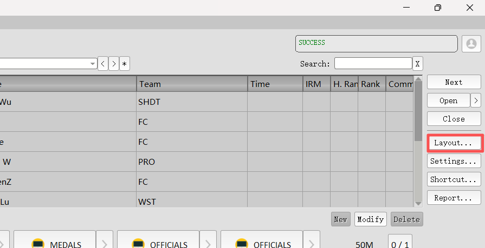The width and height of the screenshot is (485, 248).
Task: Click the MEDALS monitor icon
Action: [x=38, y=244]
